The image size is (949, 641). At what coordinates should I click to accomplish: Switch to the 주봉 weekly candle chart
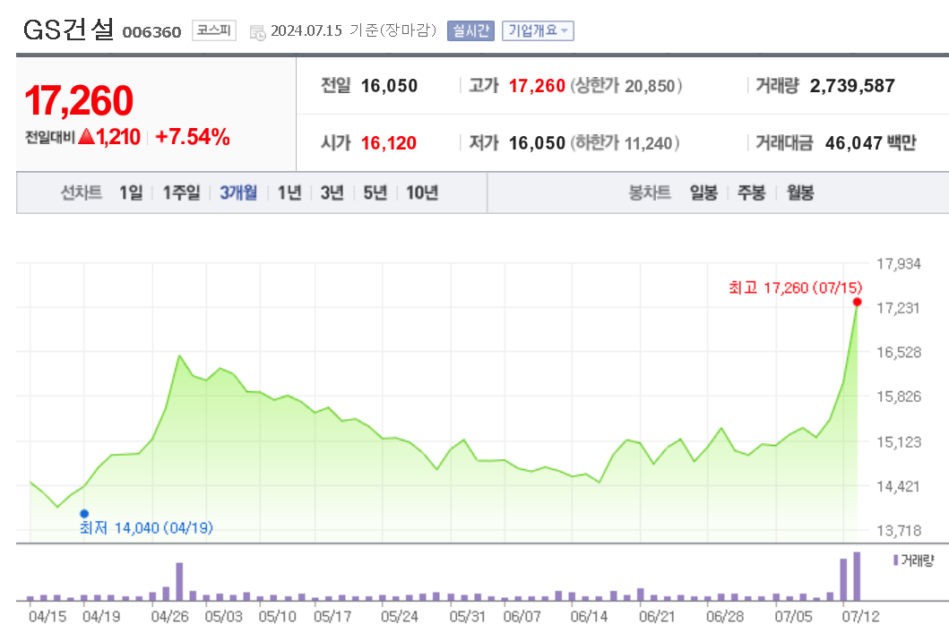coord(752,192)
